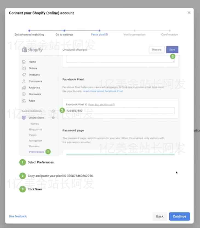Open Blog posts under Online Store

click(35, 129)
